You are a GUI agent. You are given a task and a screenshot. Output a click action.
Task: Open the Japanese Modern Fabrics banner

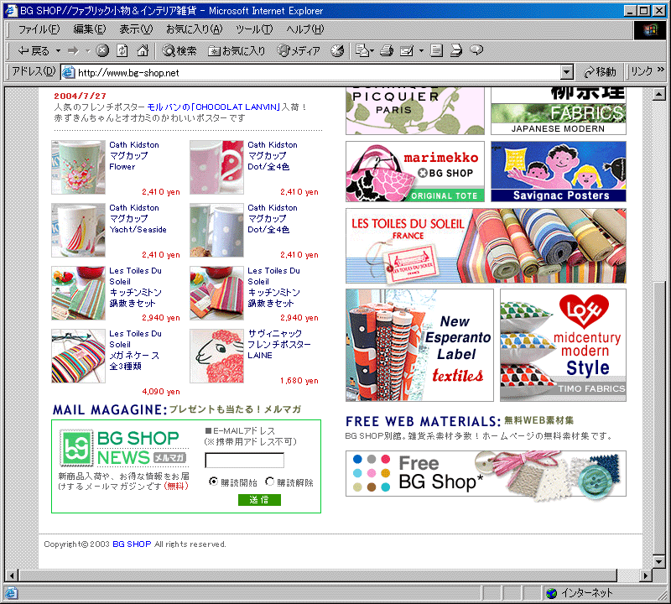559,112
